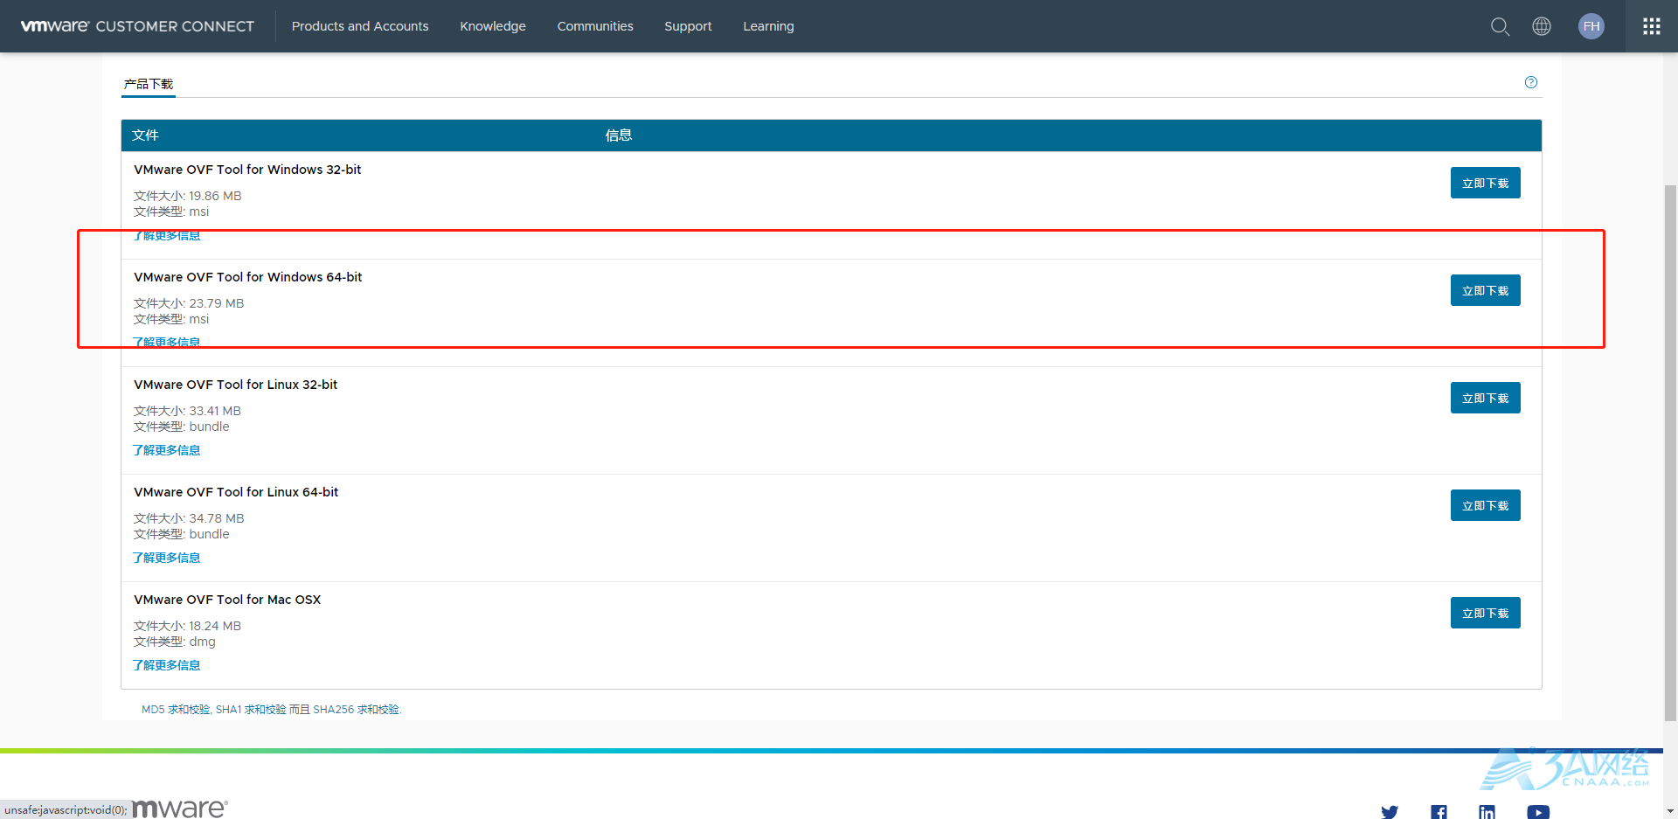Open 了解更多信息 under Mac OSX
1678x819 pixels.
[166, 665]
